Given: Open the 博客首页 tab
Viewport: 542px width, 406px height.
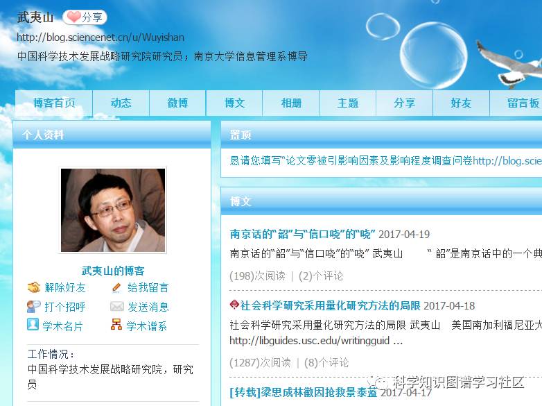Looking at the screenshot, I should [x=54, y=103].
